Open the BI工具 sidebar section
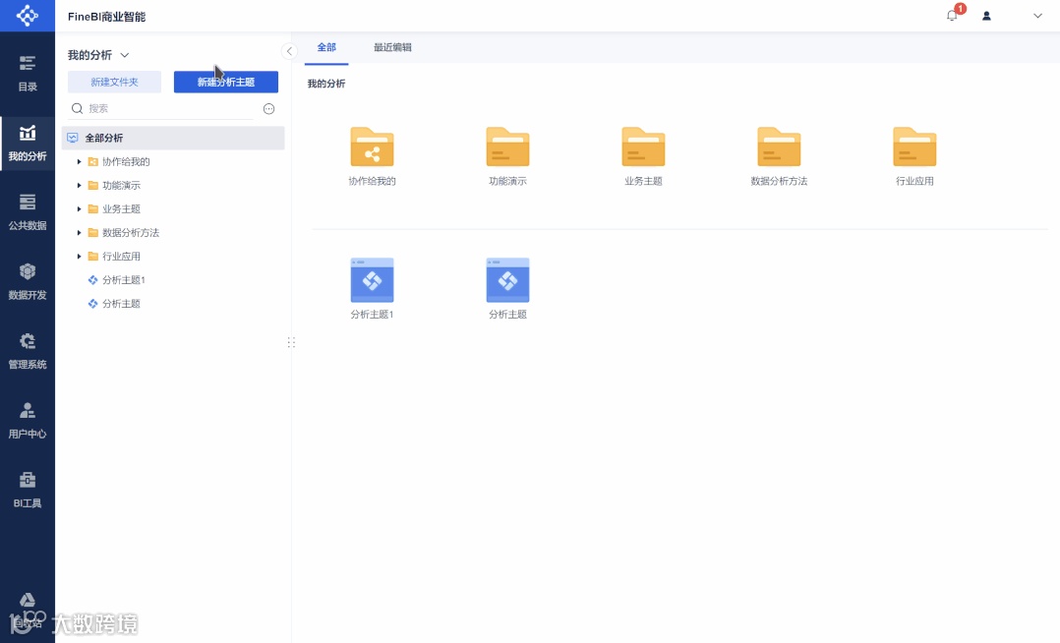The image size is (1060, 643). click(28, 491)
